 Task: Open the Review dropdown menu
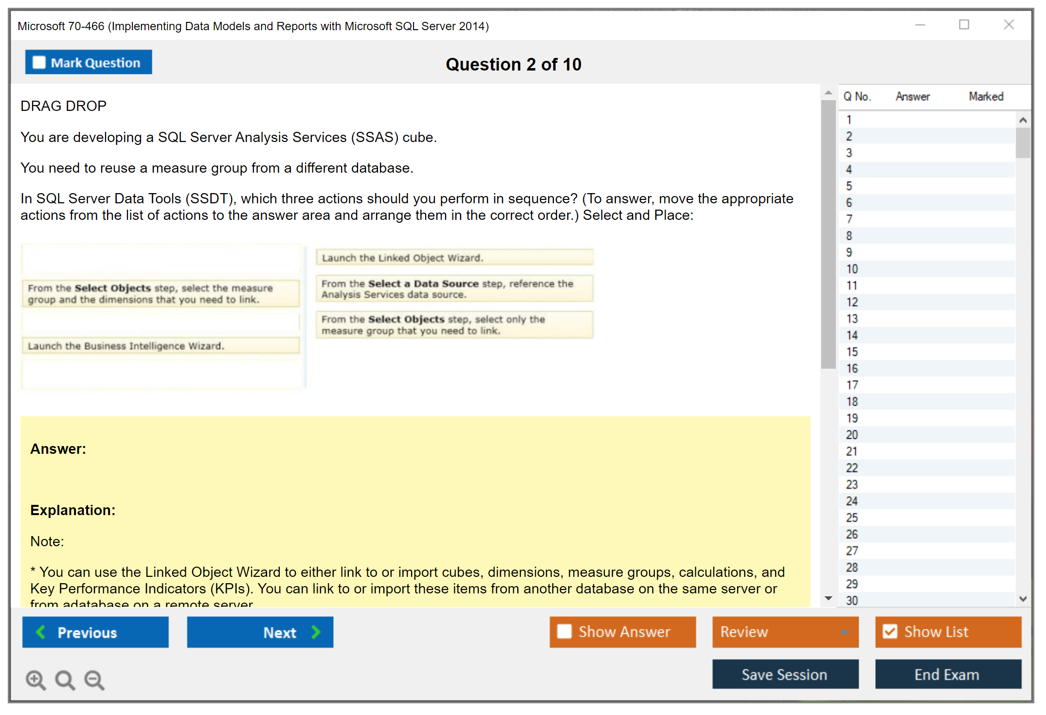coord(844,631)
